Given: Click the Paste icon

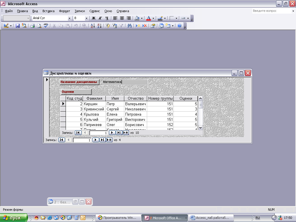Looking at the screenshot, I should coord(68,26).
